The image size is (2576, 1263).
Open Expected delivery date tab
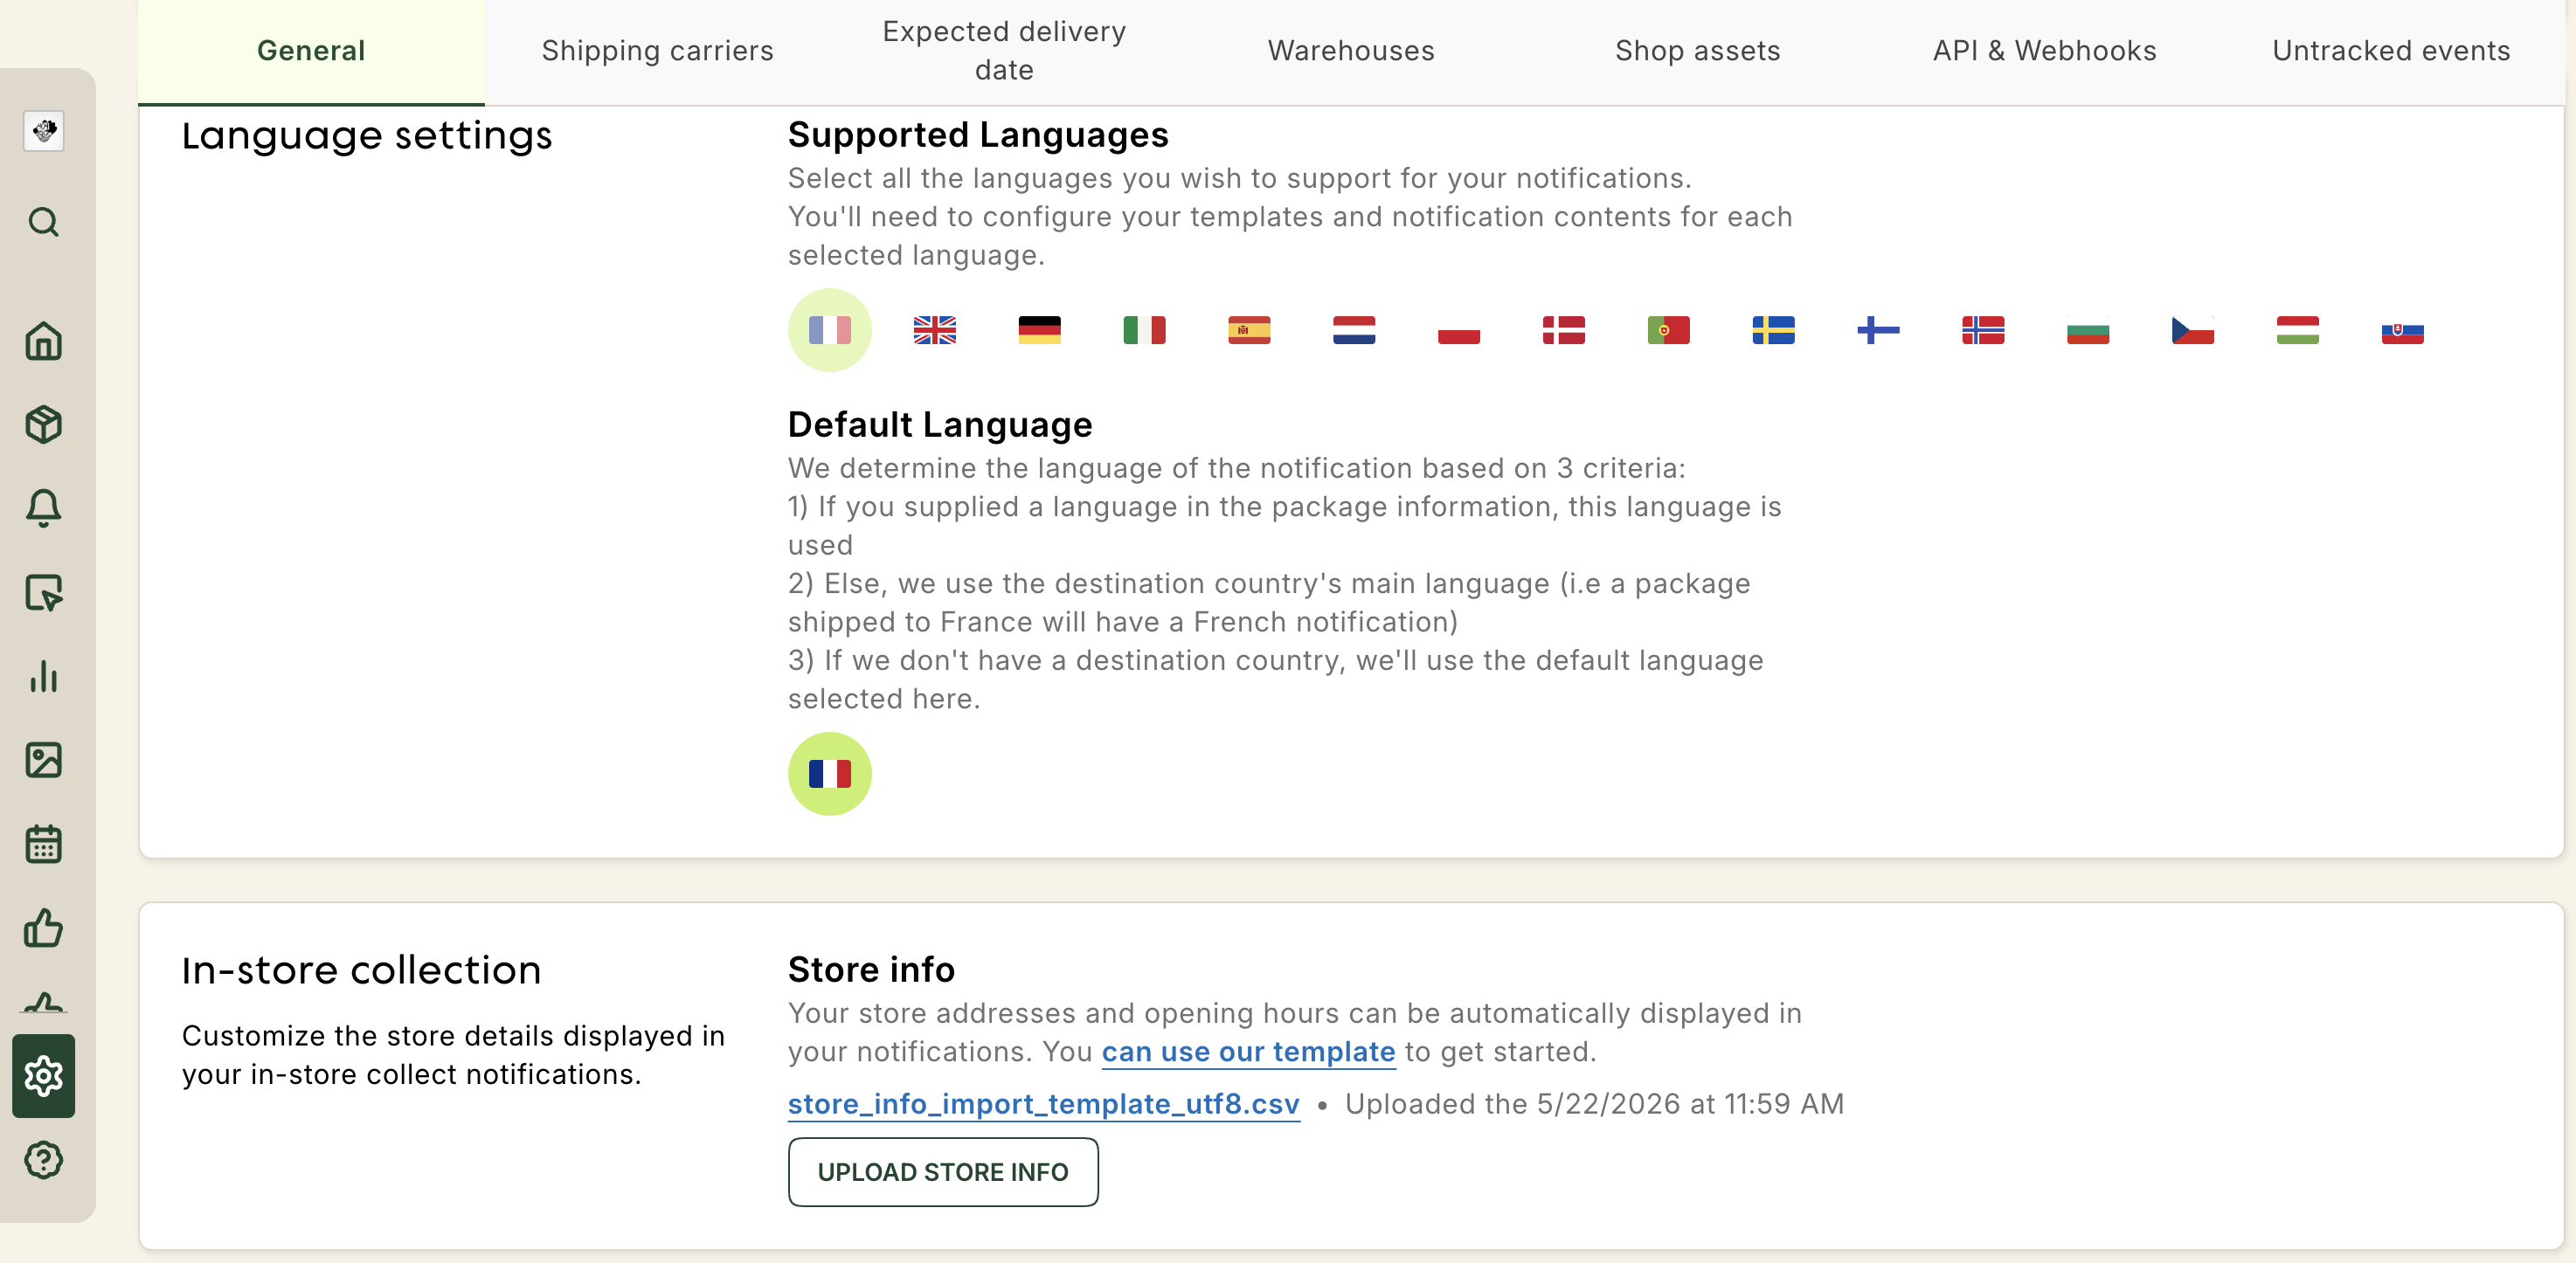(x=1004, y=51)
